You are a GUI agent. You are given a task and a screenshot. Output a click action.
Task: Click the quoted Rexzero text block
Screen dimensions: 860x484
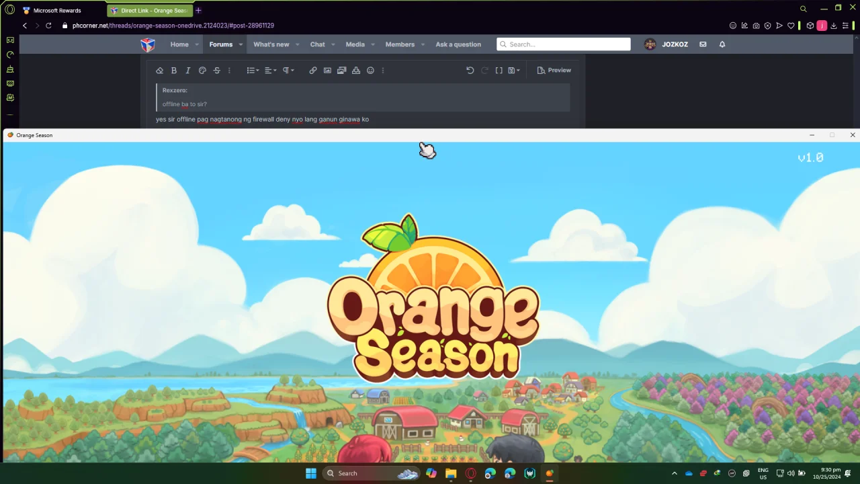pyautogui.click(x=363, y=97)
